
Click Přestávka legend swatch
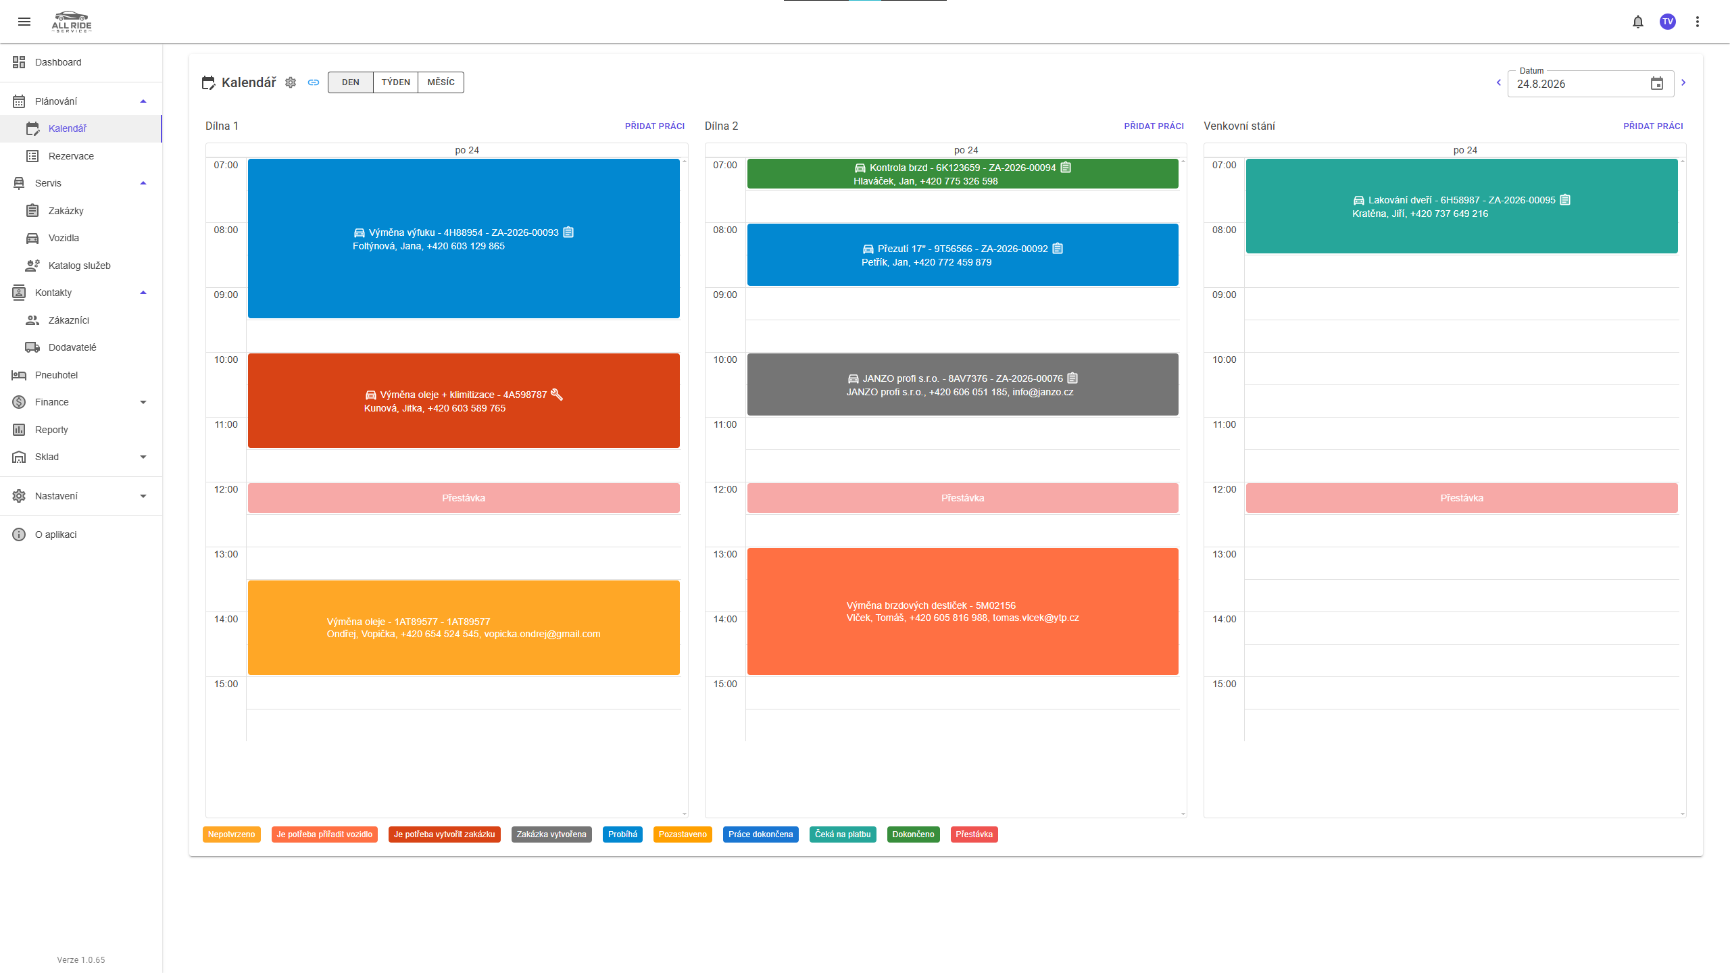974,834
